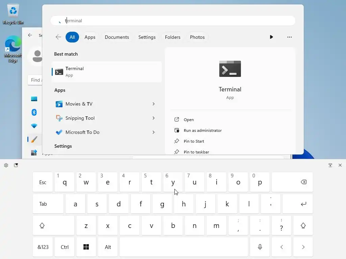Tap the space bar
Image resolution: width=346 pixels, height=259 pixels.
click(184, 247)
